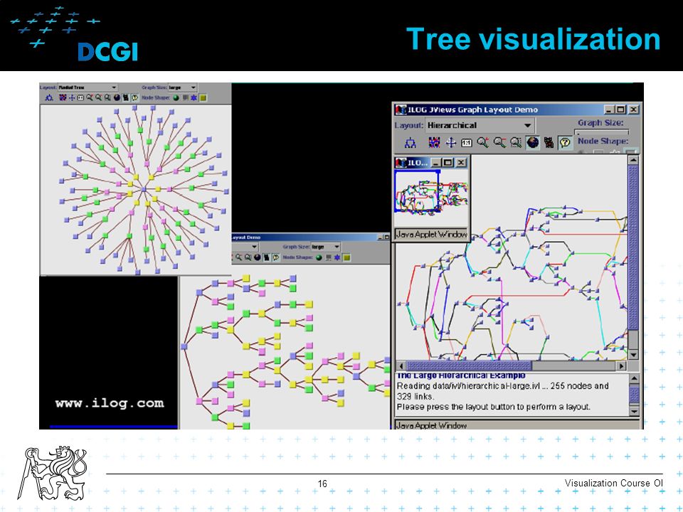Click the slide number 16

[x=322, y=484]
